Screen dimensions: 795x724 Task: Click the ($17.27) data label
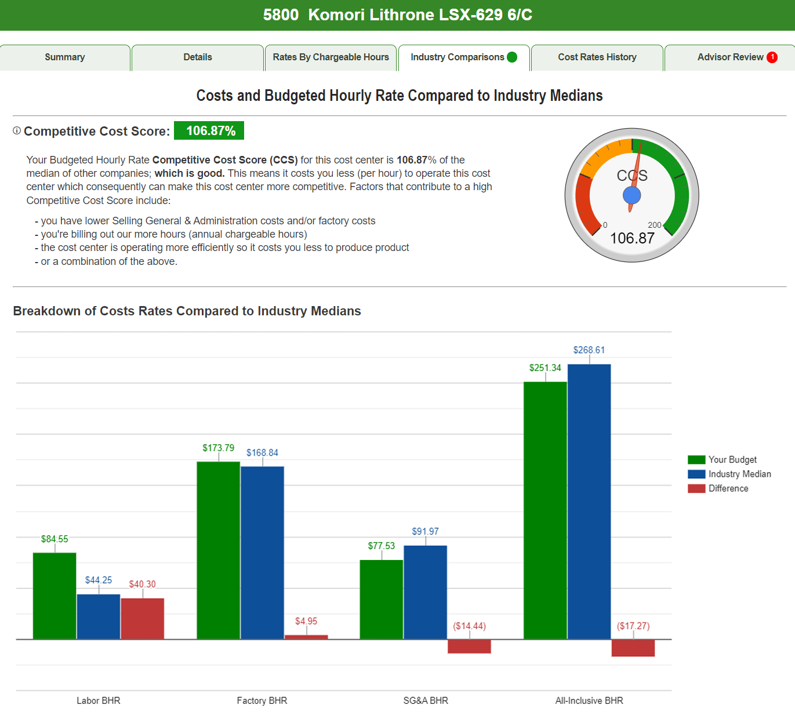[x=633, y=626]
